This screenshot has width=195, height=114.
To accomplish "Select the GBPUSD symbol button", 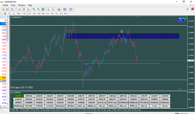I will [29, 96].
